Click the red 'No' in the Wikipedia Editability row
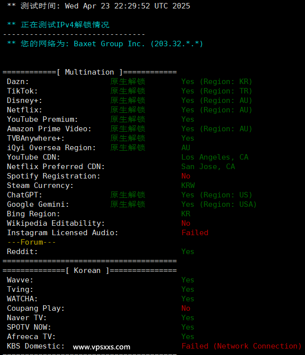Viewport: 305px width, 355px height. pos(186,223)
